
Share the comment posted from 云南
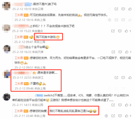(116, 9)
